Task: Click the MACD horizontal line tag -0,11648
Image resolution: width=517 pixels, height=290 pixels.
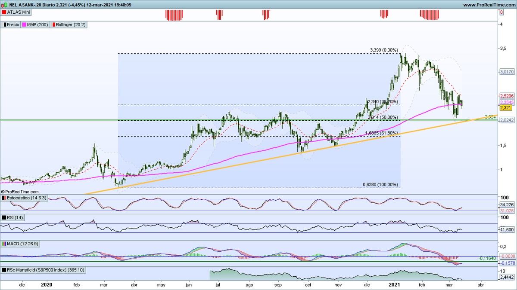Action: pos(488,259)
